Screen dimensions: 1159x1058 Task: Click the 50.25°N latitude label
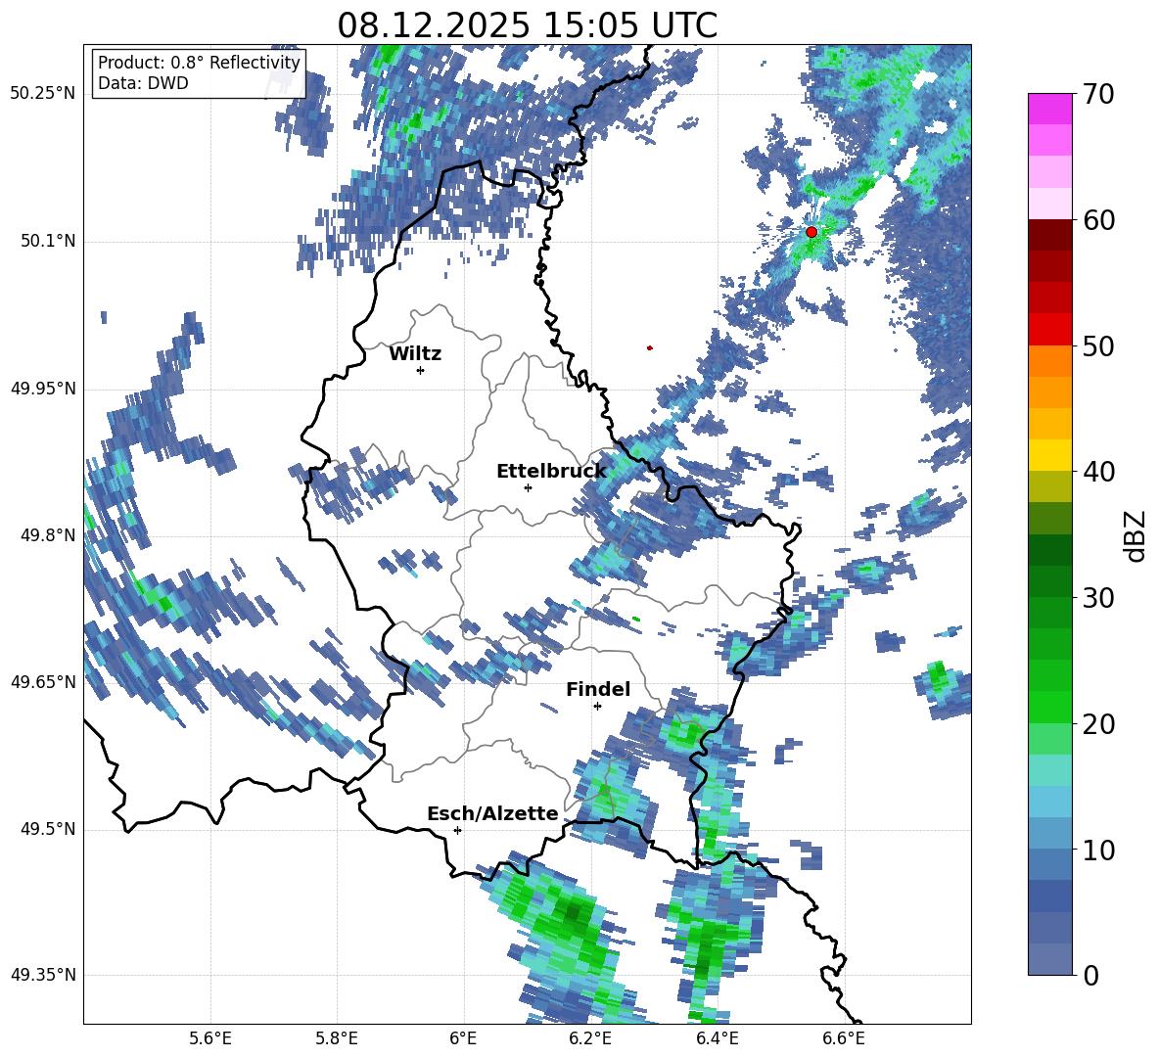click(x=43, y=94)
